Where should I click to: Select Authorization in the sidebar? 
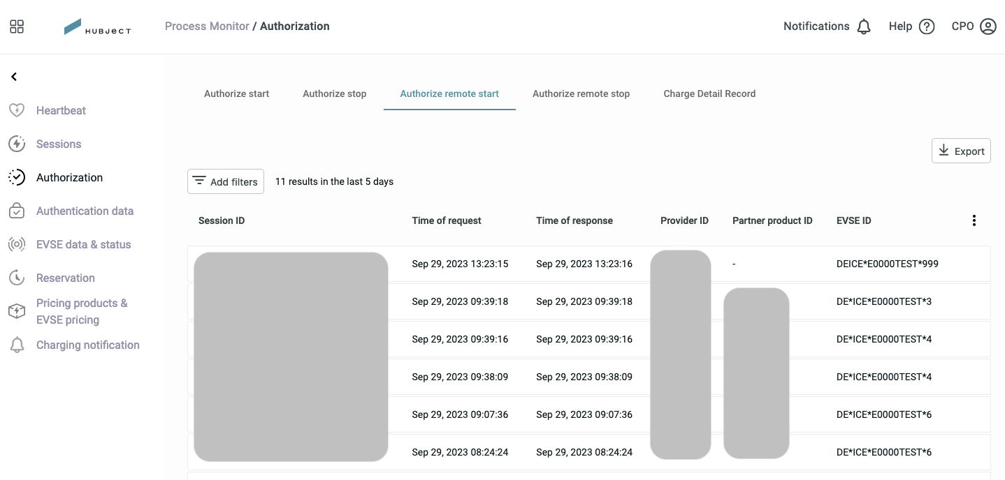[70, 177]
